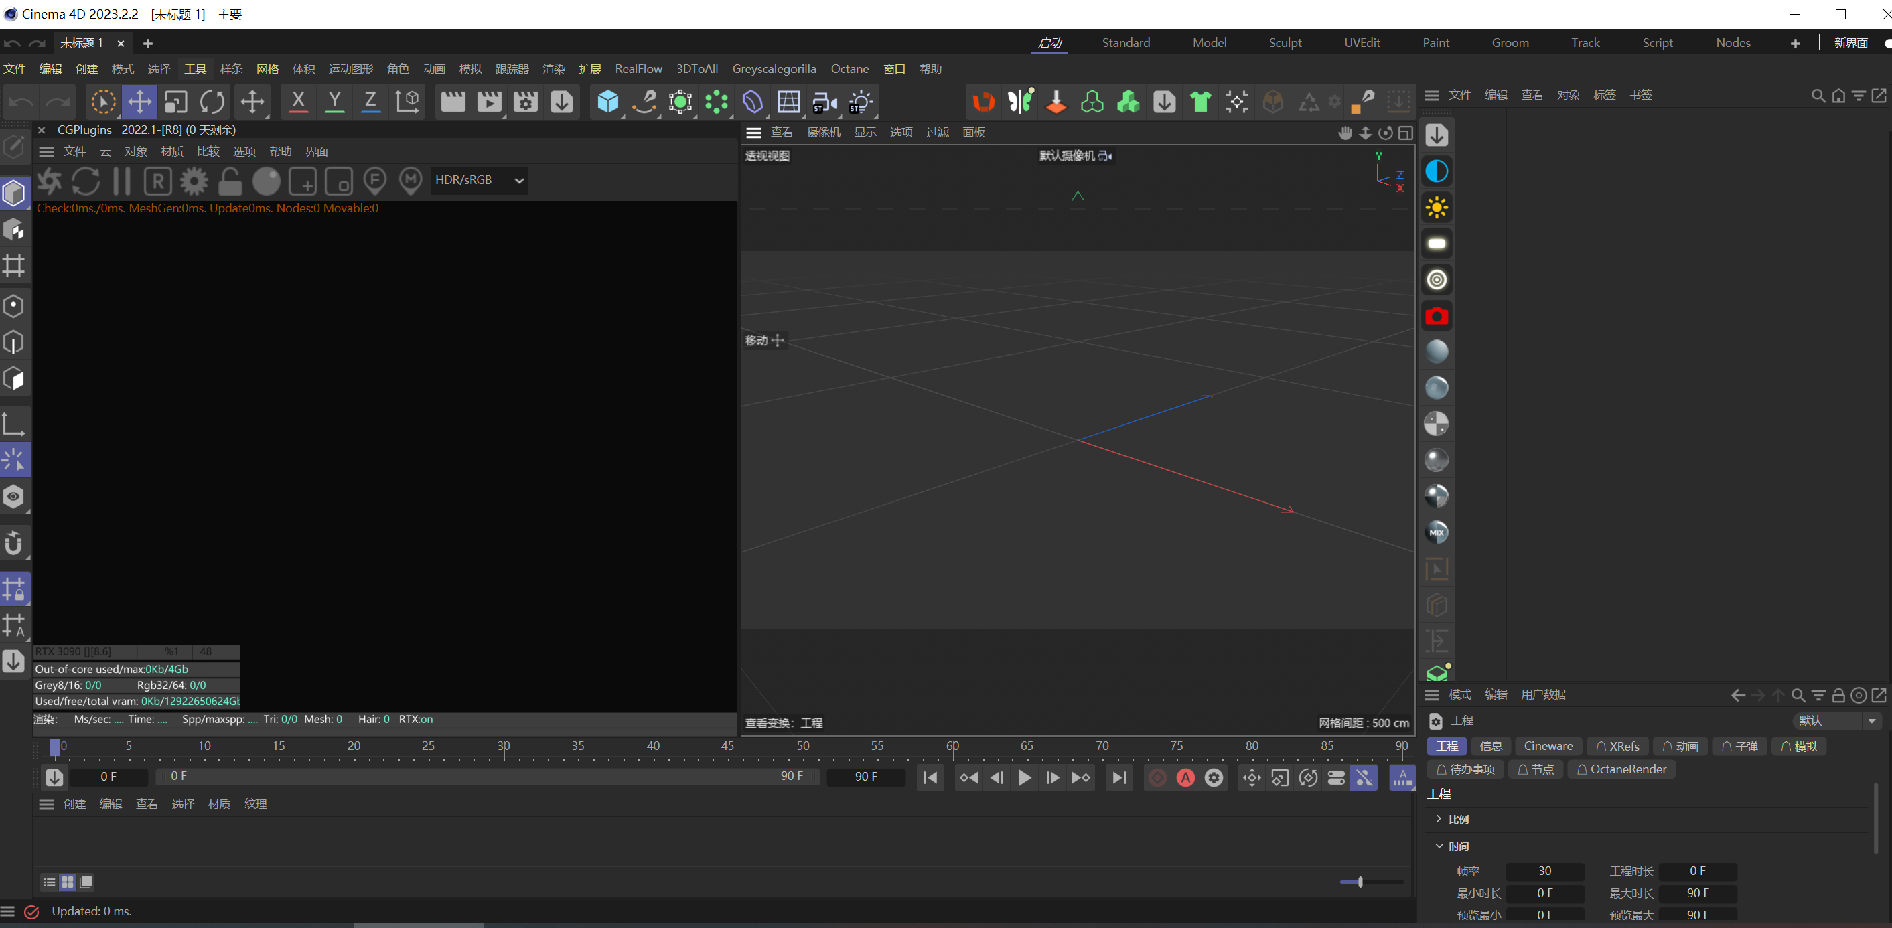Add Octane camera red icon

pyautogui.click(x=1437, y=316)
